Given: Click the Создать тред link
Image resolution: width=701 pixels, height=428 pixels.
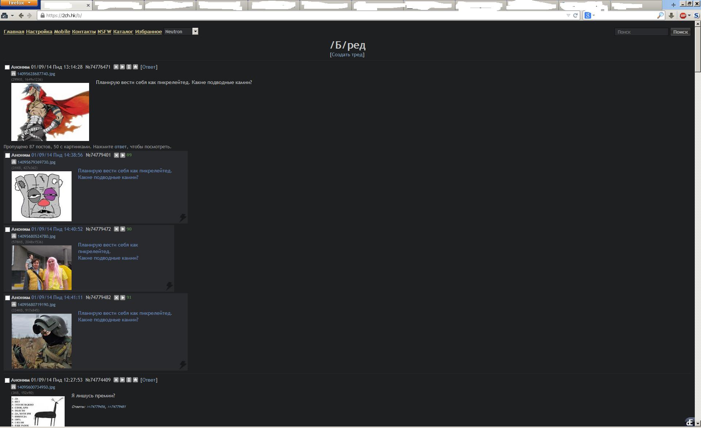Looking at the screenshot, I should [x=347, y=55].
